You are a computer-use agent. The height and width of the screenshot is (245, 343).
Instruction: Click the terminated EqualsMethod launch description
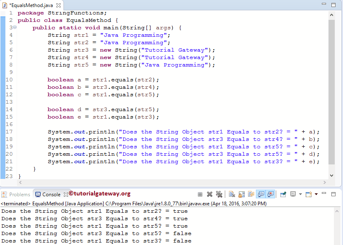134,204
